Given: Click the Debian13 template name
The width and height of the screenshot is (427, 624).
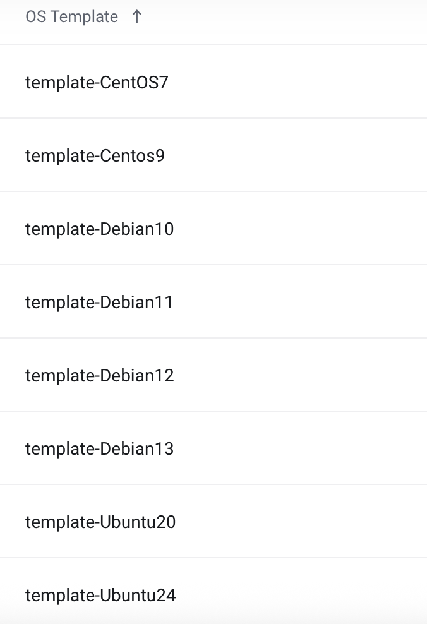Looking at the screenshot, I should click(100, 449).
